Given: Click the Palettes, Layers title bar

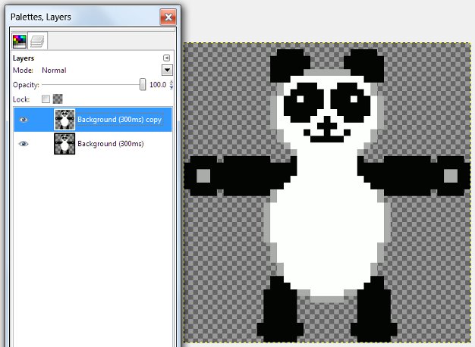Looking at the screenshot, I should click(76, 16).
